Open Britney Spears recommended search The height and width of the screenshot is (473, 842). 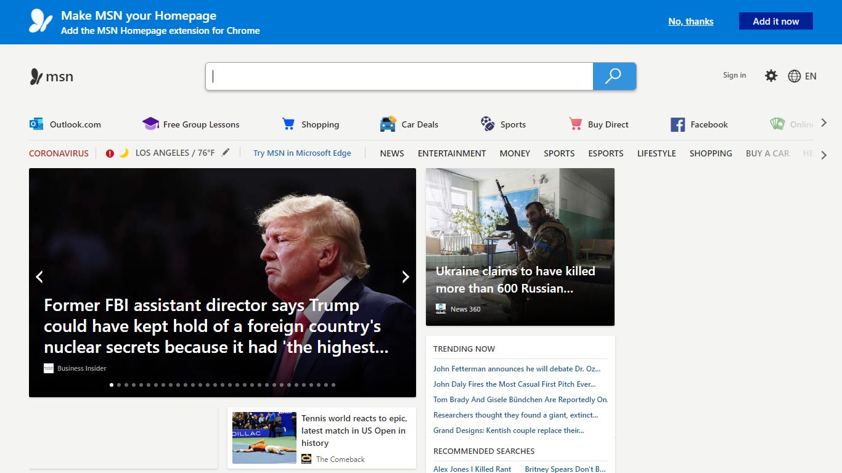[x=565, y=469]
